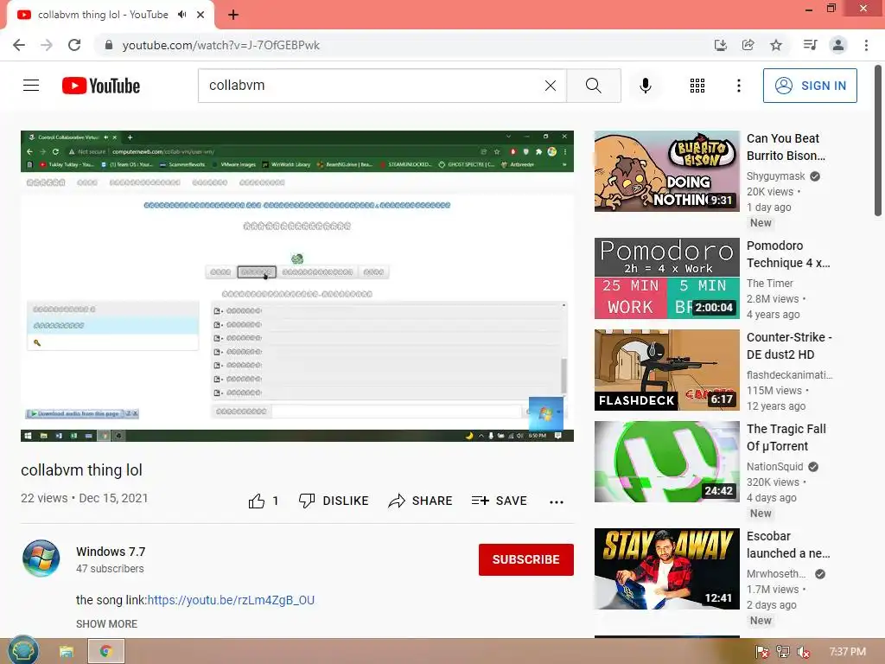Image resolution: width=885 pixels, height=664 pixels.
Task: Open the volume tray icon
Action: [803, 652]
